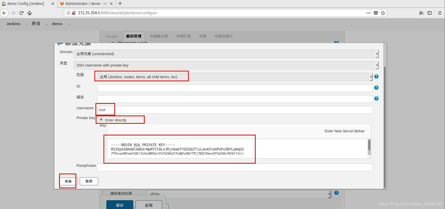
Task: Click the browser Back arrow button
Action: 4,13
